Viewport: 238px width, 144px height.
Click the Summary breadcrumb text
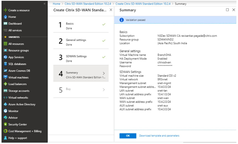[181, 4]
